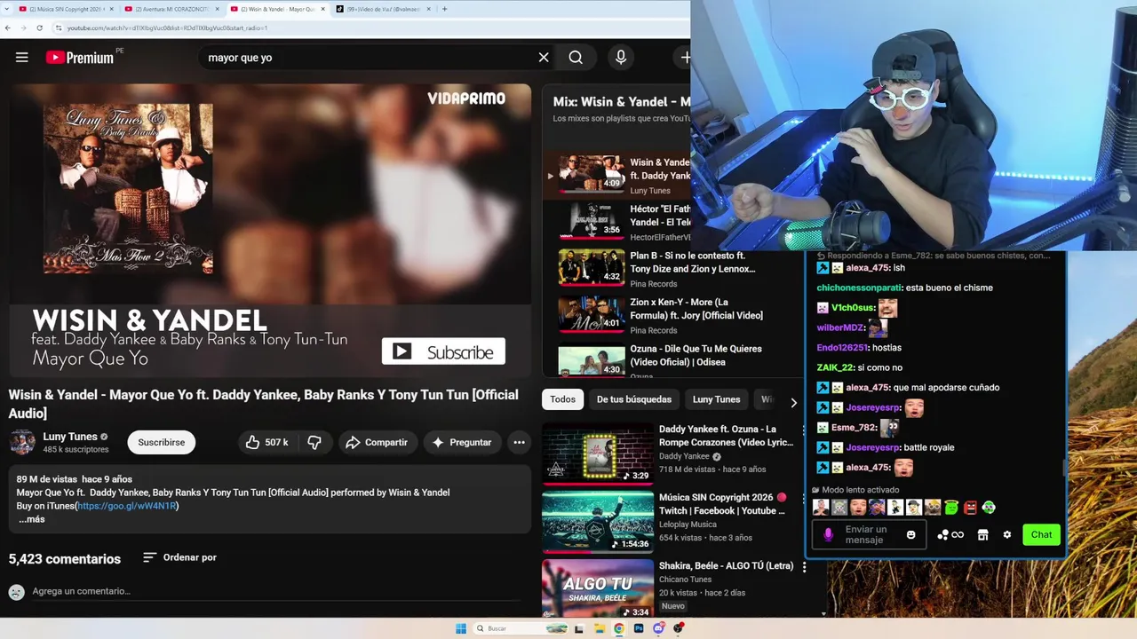Open Música SIN Copyright 2026 video thumbnail
The width and height of the screenshot is (1137, 639).
coord(598,521)
